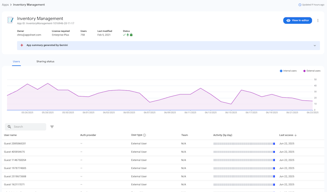Click the Search users input field
This screenshot has height=192, width=327.
(25, 127)
